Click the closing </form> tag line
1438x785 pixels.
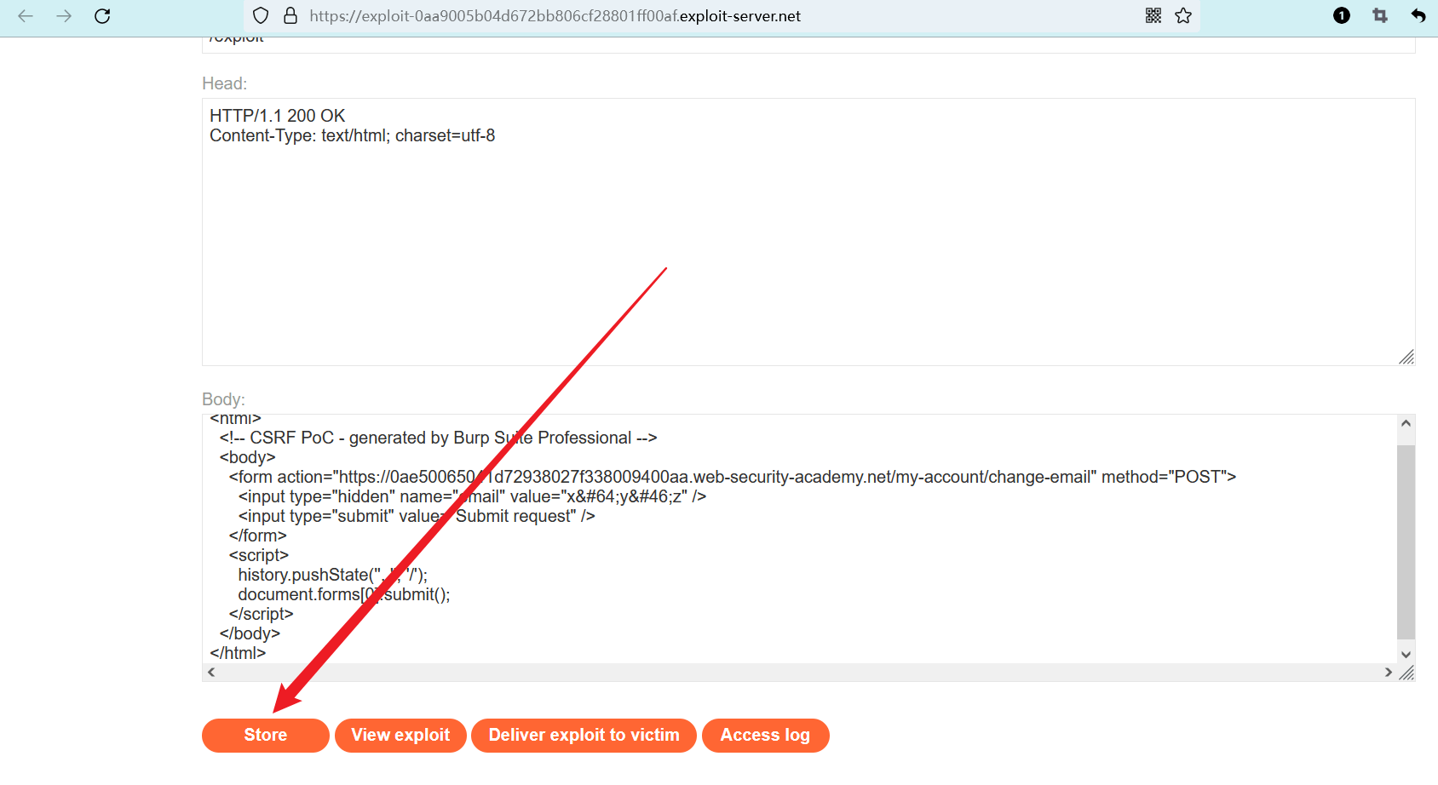257,536
